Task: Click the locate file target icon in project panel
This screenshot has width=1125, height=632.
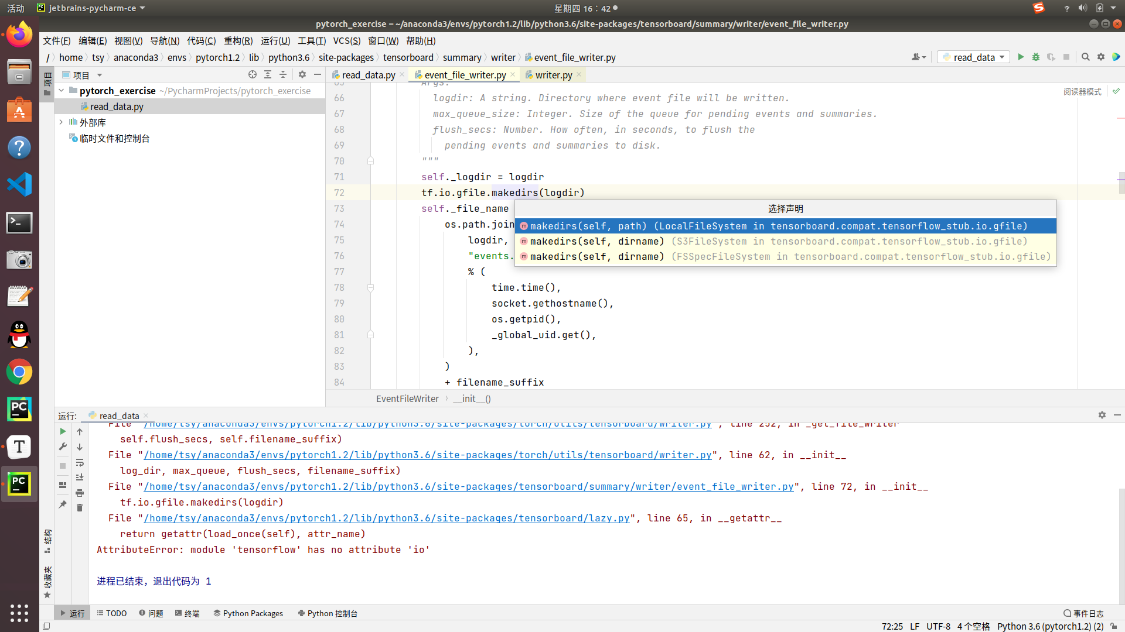Action: pos(253,74)
